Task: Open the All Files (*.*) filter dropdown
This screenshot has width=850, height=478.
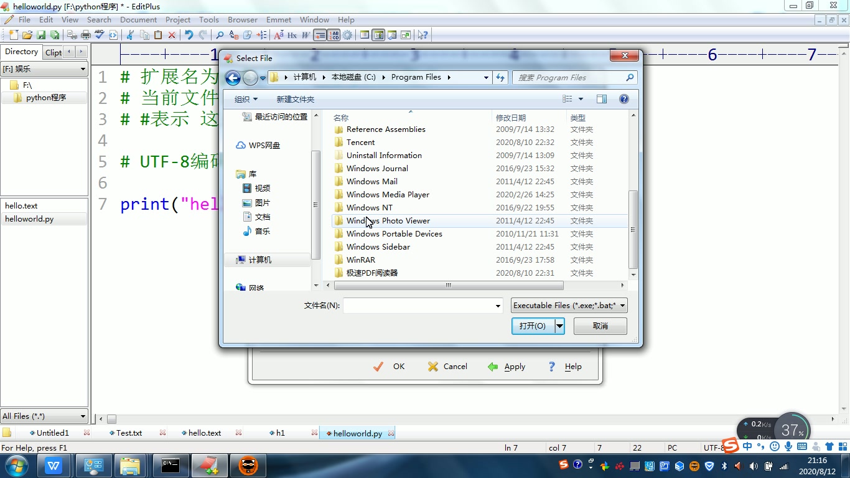Action: [x=44, y=416]
